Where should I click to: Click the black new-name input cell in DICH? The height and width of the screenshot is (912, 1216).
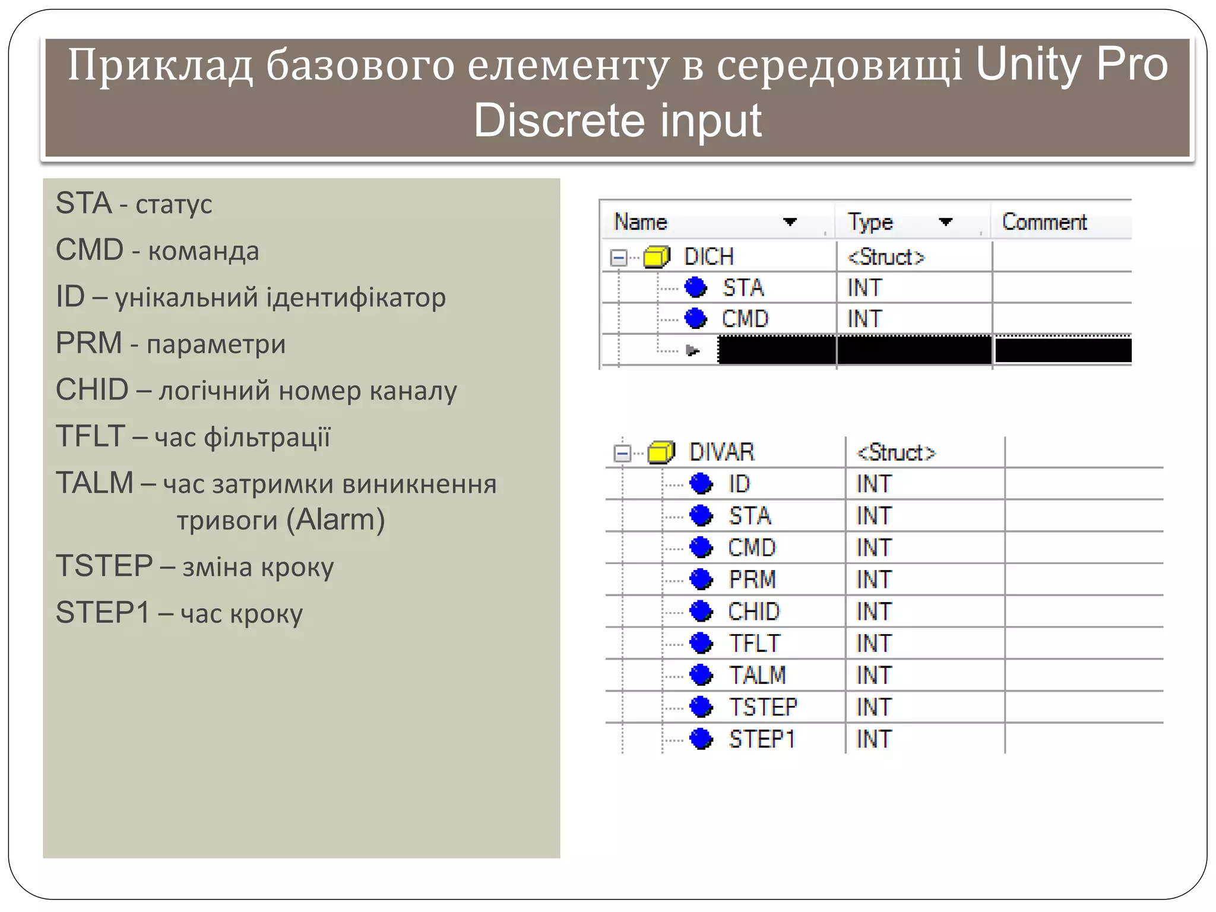(x=777, y=350)
